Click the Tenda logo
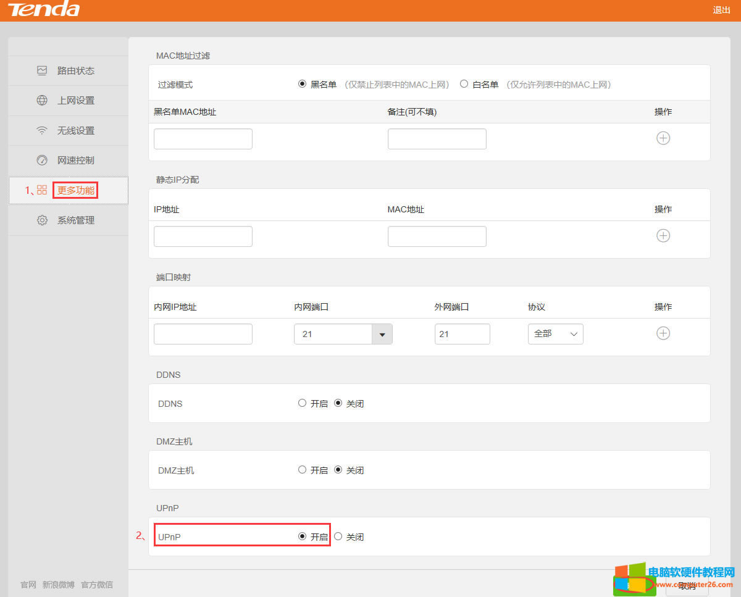 pos(43,10)
